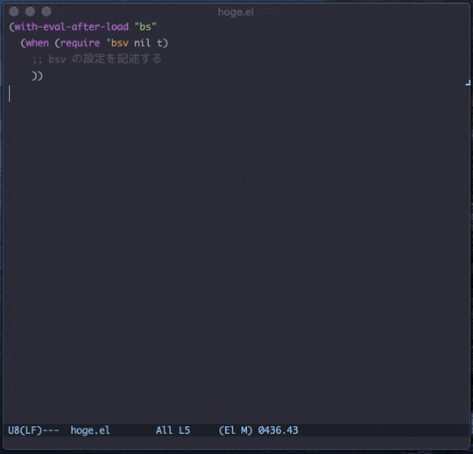Screen dimensions: 473x454
Task: Click the All position indicator in mode line
Action: pyautogui.click(x=165, y=430)
